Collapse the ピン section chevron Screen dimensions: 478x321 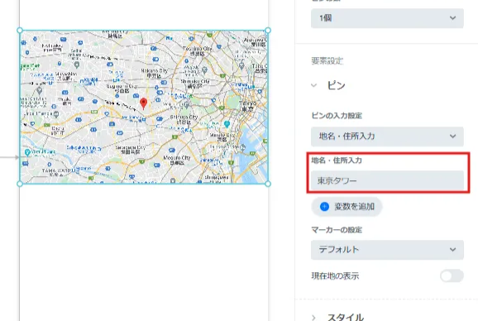pyautogui.click(x=314, y=85)
